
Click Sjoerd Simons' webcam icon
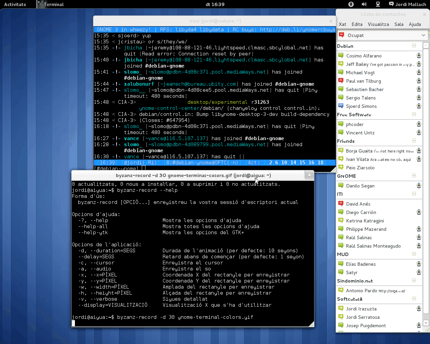[419, 106]
